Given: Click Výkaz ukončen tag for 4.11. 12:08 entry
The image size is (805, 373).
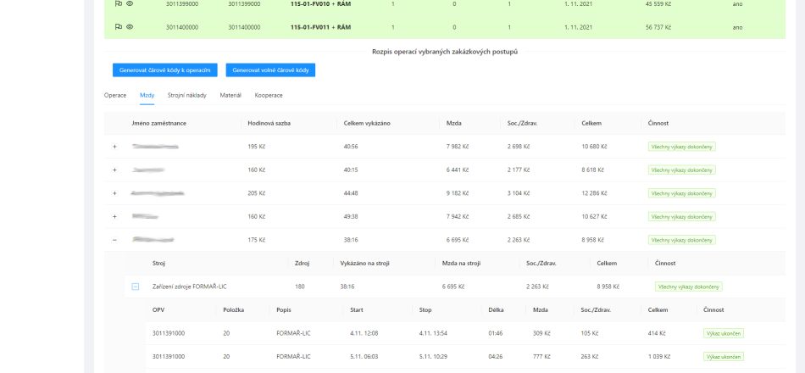Looking at the screenshot, I should click(x=724, y=333).
